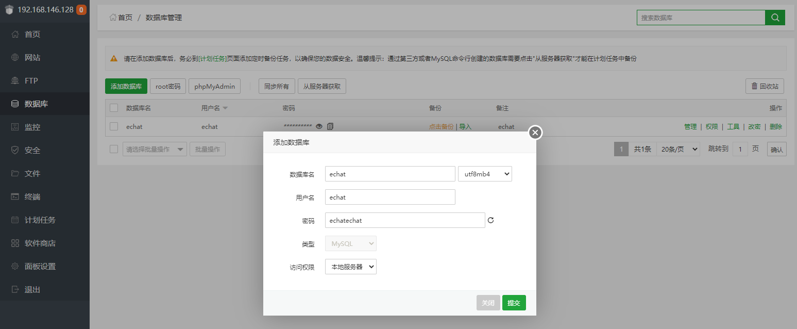This screenshot has width=797, height=329.
Task: Show the echat database password
Action: tap(319, 126)
